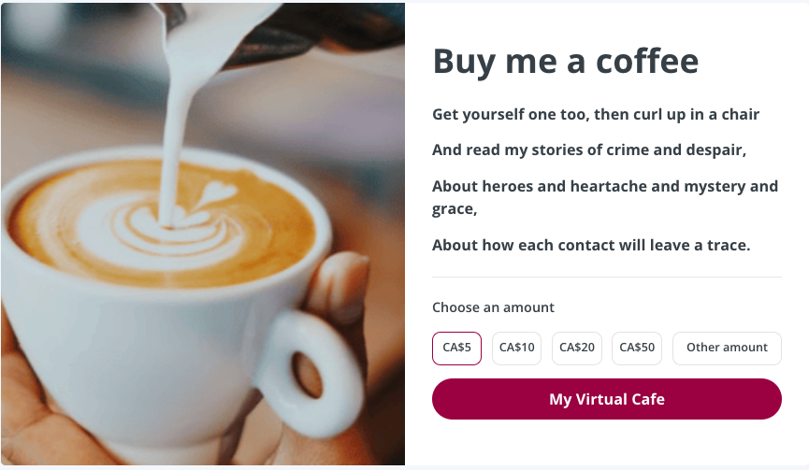Click the divider line above Choose an amount
This screenshot has height=470, width=809.
[x=607, y=278]
